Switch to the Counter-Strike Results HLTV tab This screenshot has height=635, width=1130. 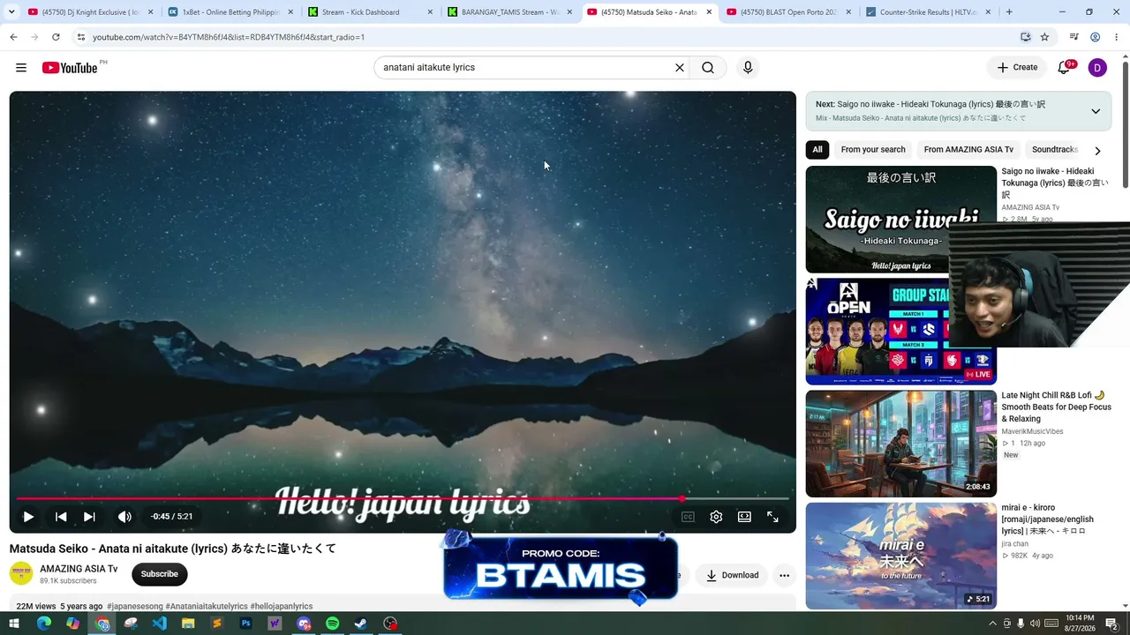tap(928, 12)
